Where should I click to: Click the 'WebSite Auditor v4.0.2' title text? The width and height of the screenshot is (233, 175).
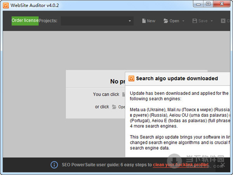[x=35, y=5]
